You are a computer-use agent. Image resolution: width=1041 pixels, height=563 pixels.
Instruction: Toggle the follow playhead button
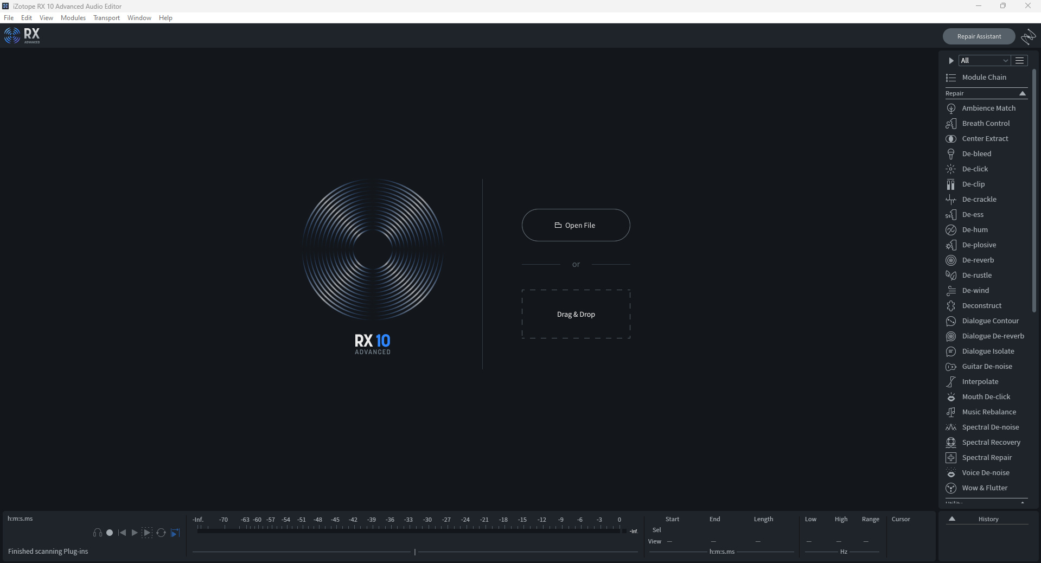pyautogui.click(x=175, y=533)
